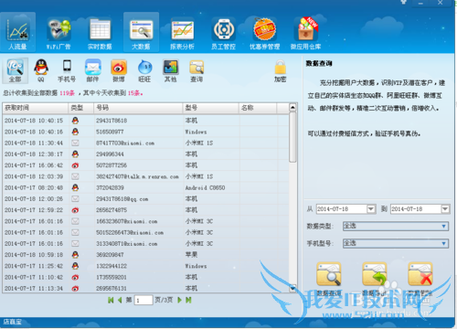This screenshot has height=329, width=457.
Task: Open the 到 end date dropdown
Action: coord(445,209)
